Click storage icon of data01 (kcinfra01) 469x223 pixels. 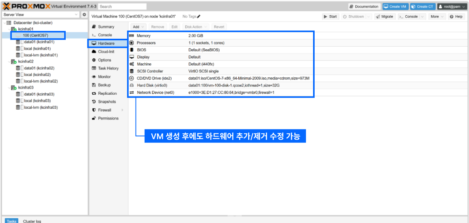[18, 42]
